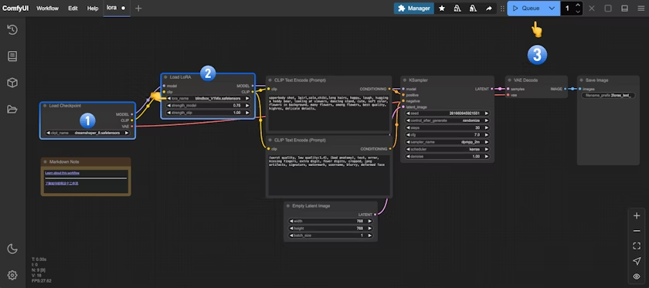Open the Workflows folder sidebar icon

point(12,109)
